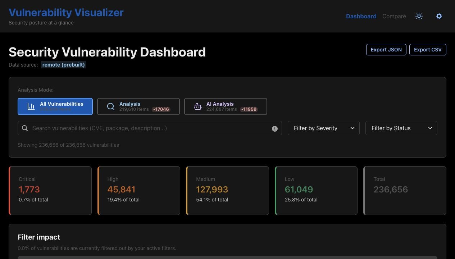Open the settings gear icon
Viewport: 455px width, 259px height.
tap(439, 16)
